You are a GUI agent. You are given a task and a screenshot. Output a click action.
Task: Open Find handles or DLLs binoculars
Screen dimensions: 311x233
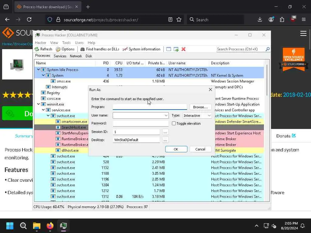click(x=83, y=49)
